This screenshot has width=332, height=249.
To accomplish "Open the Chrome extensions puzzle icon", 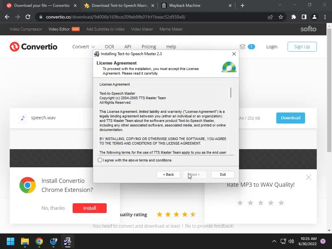I will [293, 17].
